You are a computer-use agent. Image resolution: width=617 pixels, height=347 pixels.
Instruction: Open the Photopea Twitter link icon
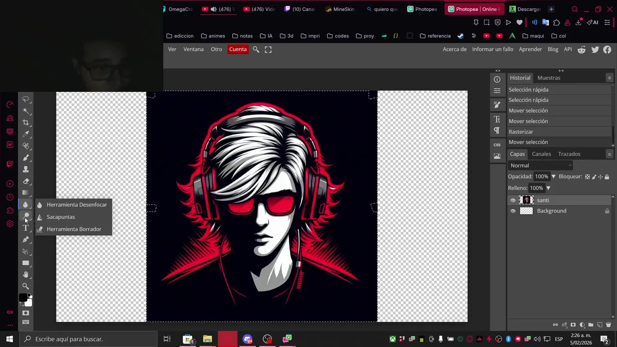595,49
